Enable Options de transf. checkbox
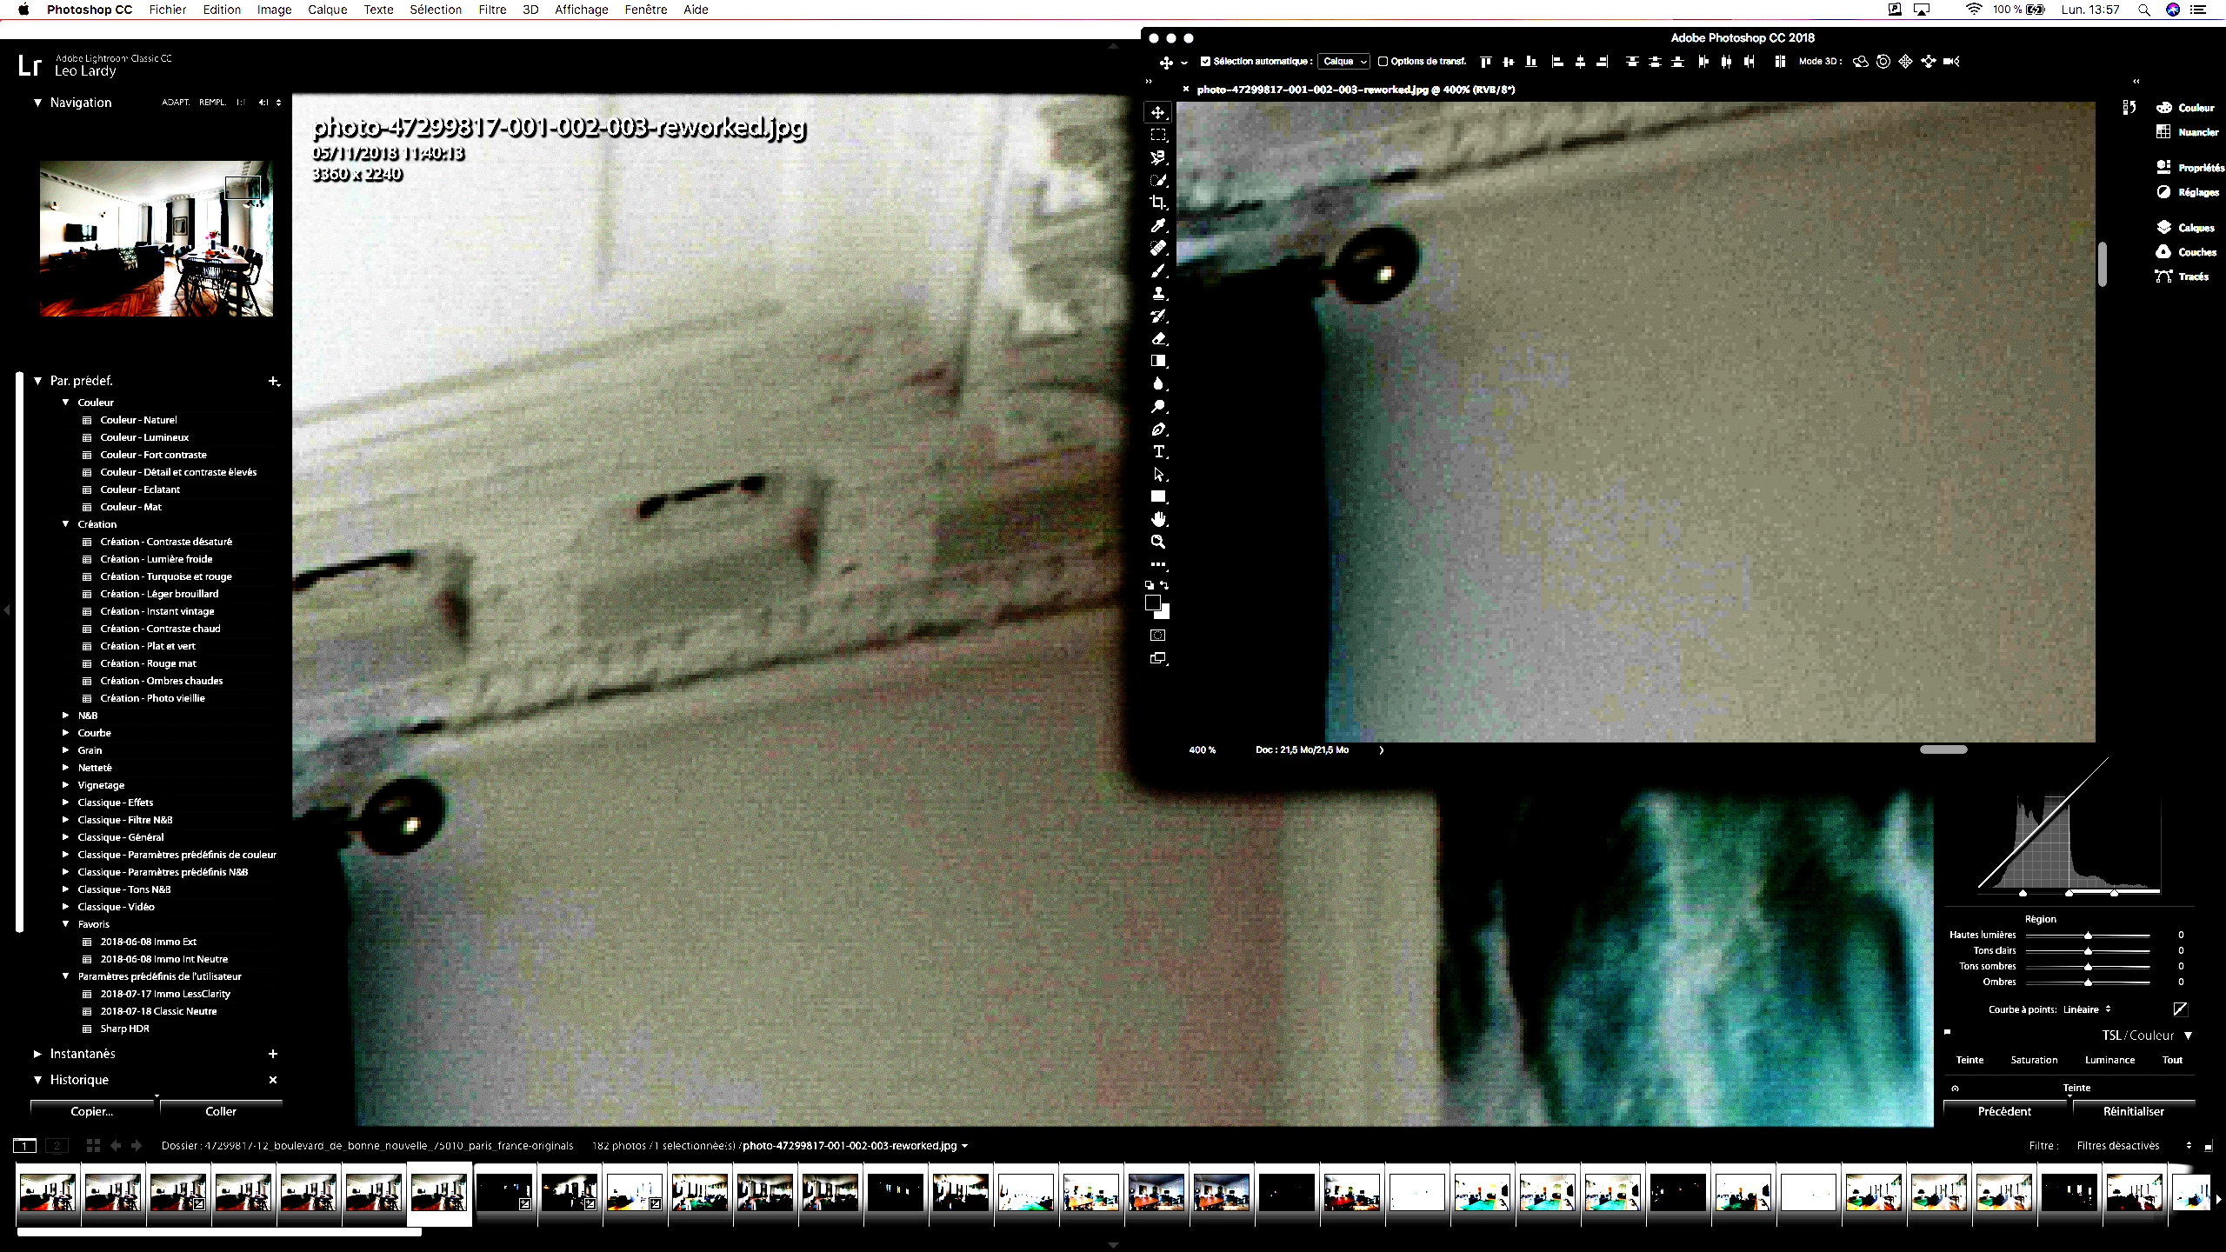The height and width of the screenshot is (1252, 2226). 1383,62
